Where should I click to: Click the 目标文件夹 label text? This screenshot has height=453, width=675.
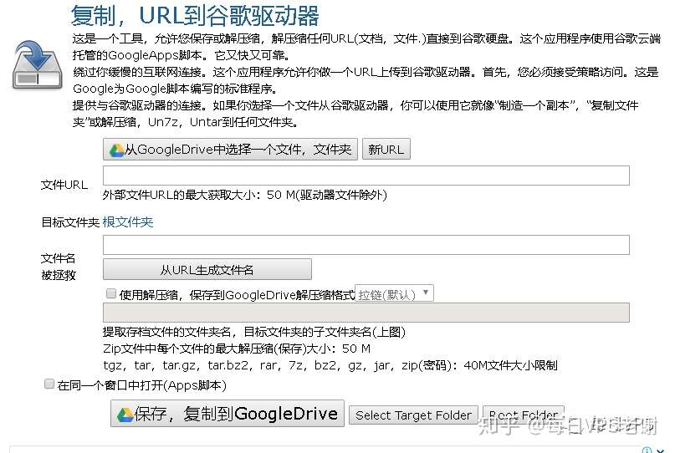tap(70, 222)
